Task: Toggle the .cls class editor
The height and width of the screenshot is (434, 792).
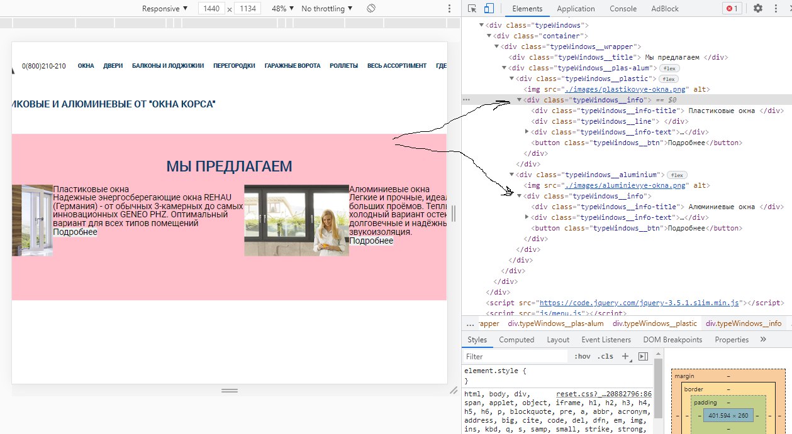Action: pyautogui.click(x=605, y=356)
